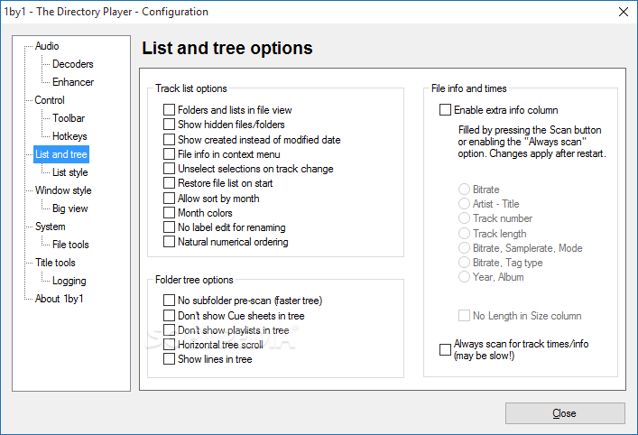Select the Year, Album radio option
Screen dimensions: 638x435
click(x=464, y=277)
